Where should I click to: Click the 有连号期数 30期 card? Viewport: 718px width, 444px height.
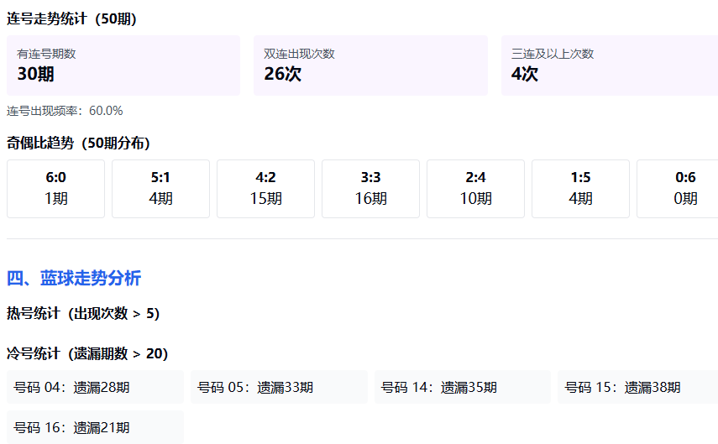tap(123, 65)
